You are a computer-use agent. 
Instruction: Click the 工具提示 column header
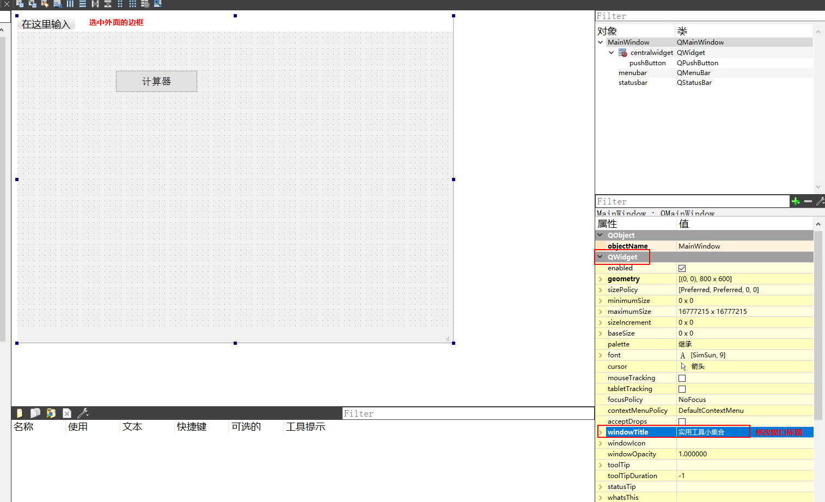[305, 427]
